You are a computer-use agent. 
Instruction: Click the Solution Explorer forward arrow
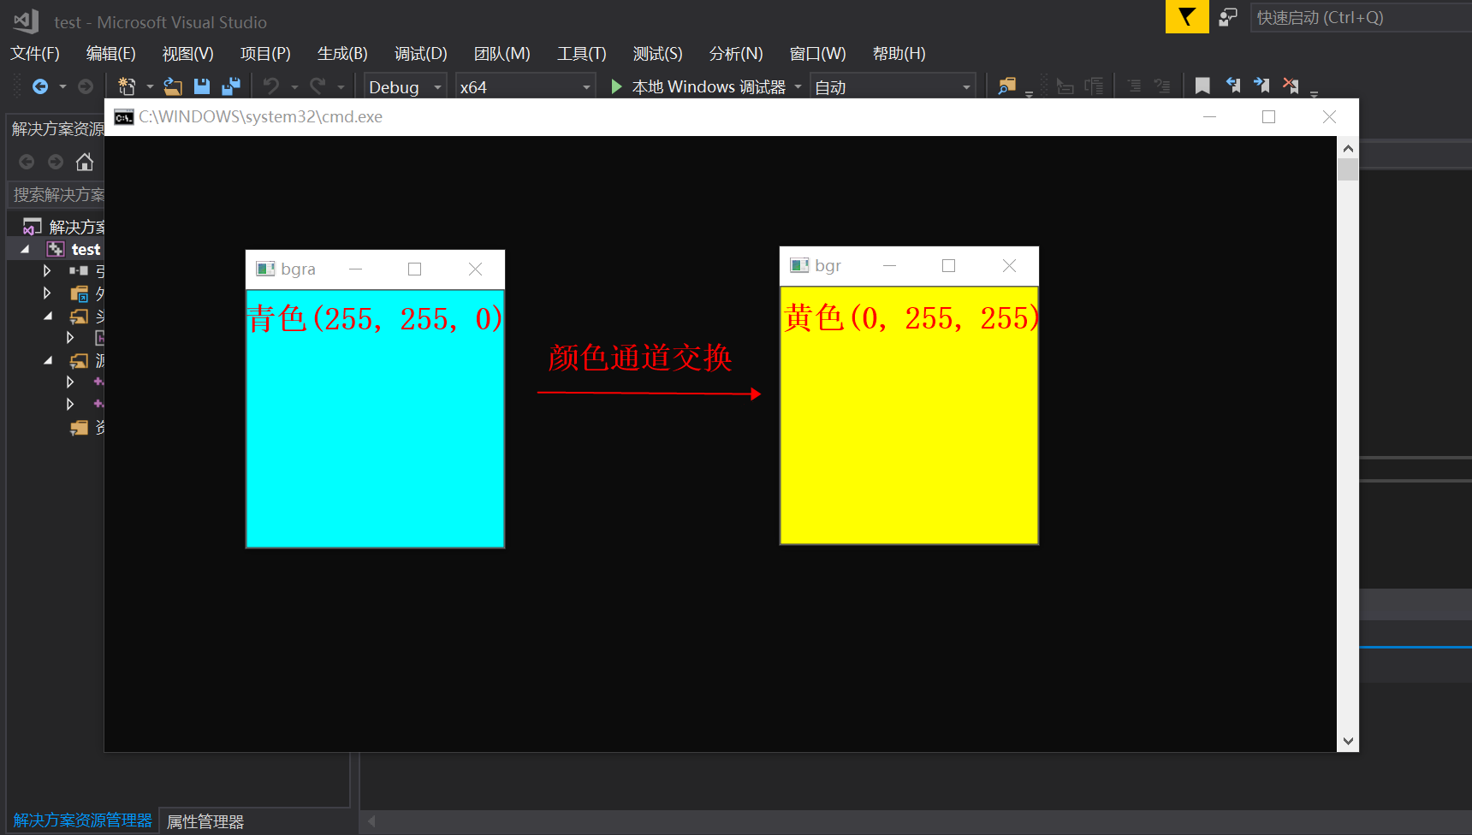56,162
